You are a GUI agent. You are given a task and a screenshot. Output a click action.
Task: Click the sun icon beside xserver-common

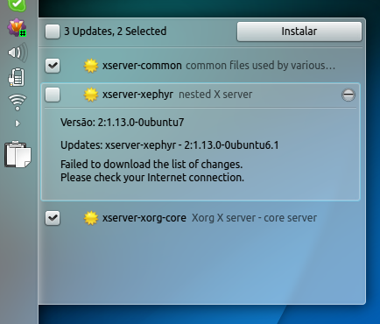(91, 66)
